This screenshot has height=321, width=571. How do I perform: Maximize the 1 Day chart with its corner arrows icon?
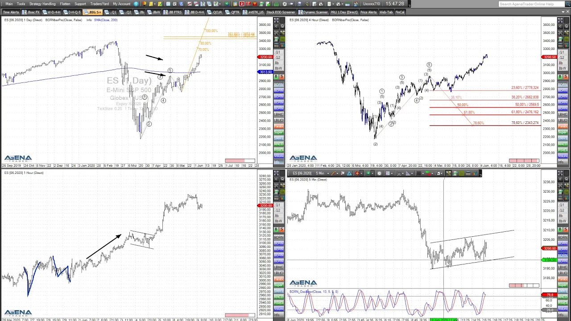pos(277,20)
